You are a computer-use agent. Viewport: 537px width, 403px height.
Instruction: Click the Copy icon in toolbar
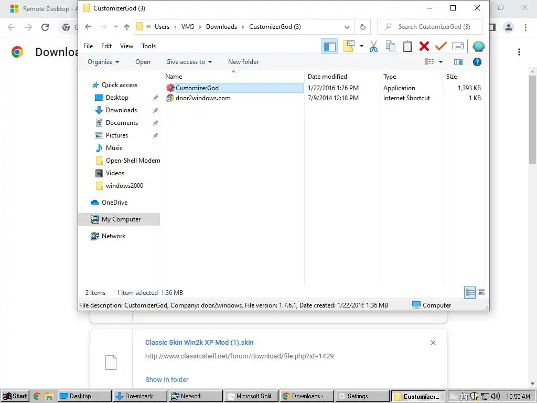pyautogui.click(x=390, y=46)
